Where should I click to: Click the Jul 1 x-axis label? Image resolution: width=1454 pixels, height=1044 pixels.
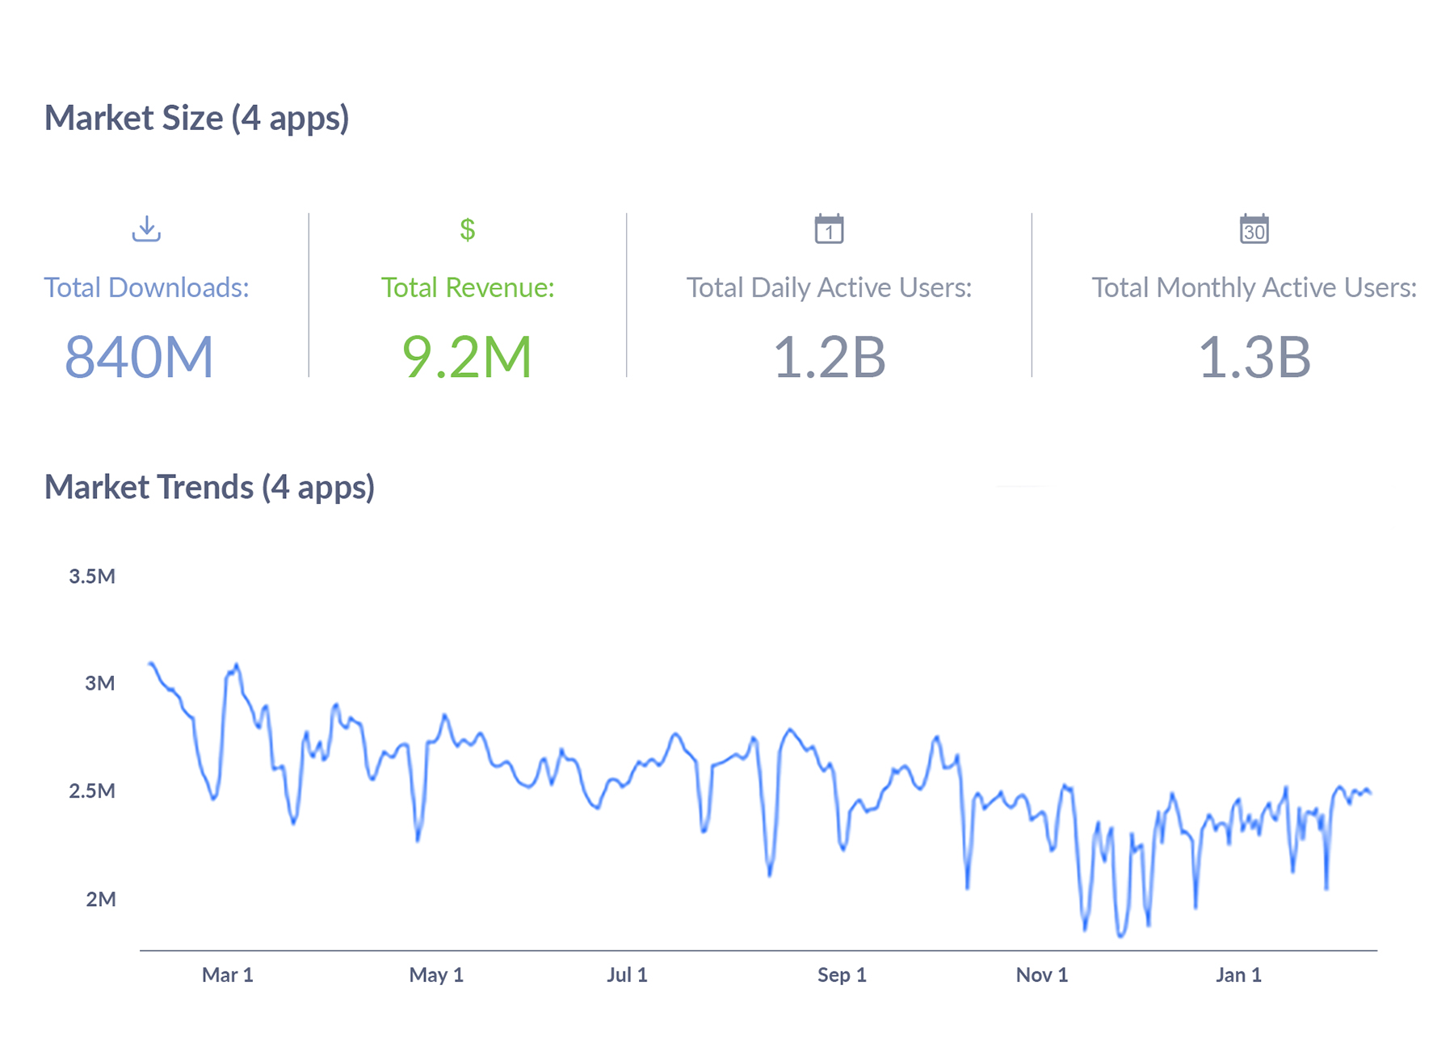(627, 975)
